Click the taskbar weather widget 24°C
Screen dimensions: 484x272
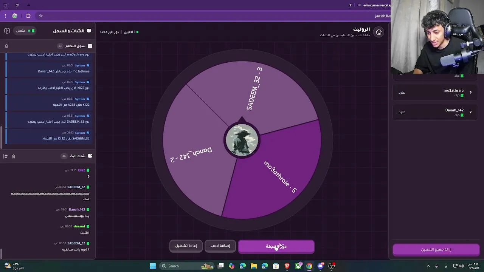coord(15,266)
